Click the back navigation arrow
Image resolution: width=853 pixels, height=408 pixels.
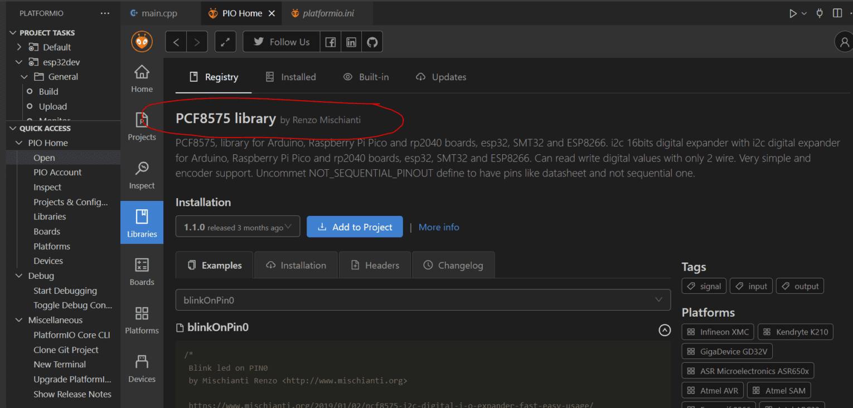click(176, 42)
